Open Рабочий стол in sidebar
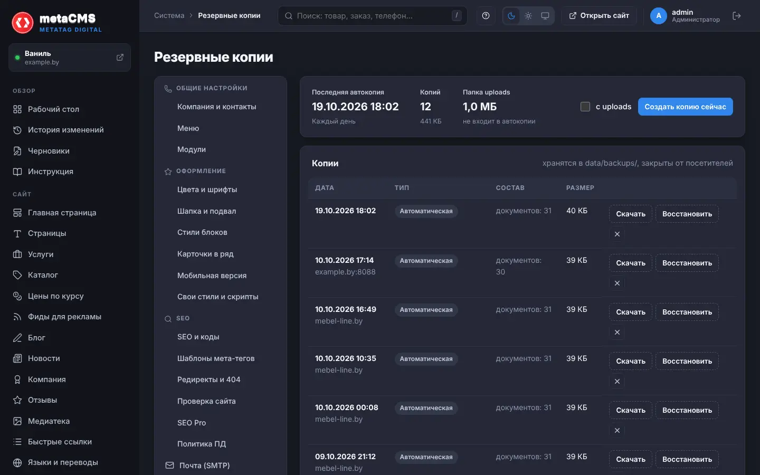The height and width of the screenshot is (475, 760). click(70, 109)
